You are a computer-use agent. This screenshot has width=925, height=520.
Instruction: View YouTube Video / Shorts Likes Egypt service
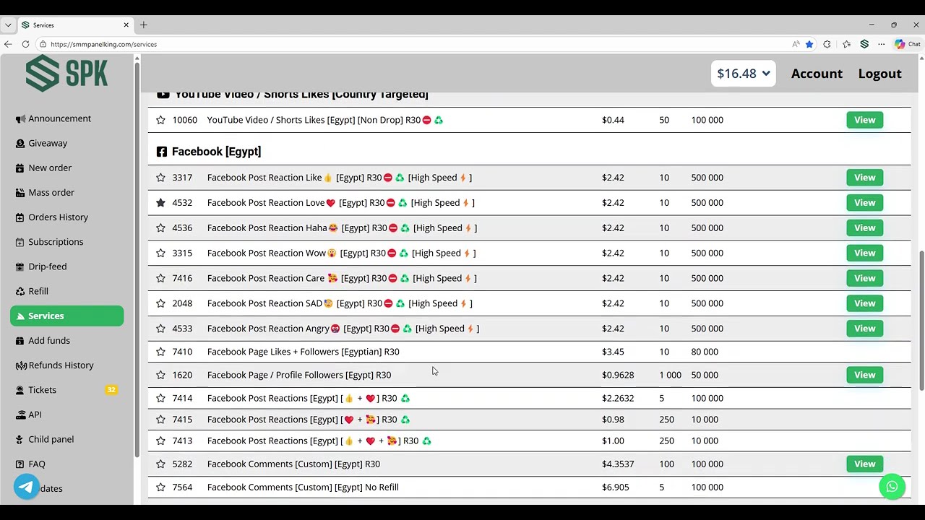pyautogui.click(x=864, y=120)
